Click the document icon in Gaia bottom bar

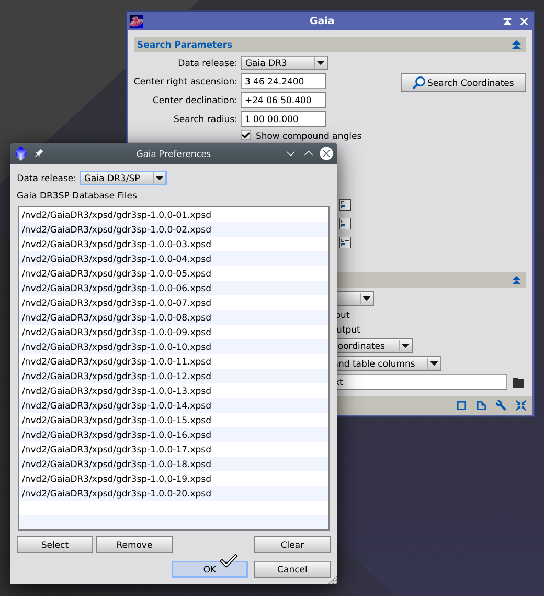481,405
